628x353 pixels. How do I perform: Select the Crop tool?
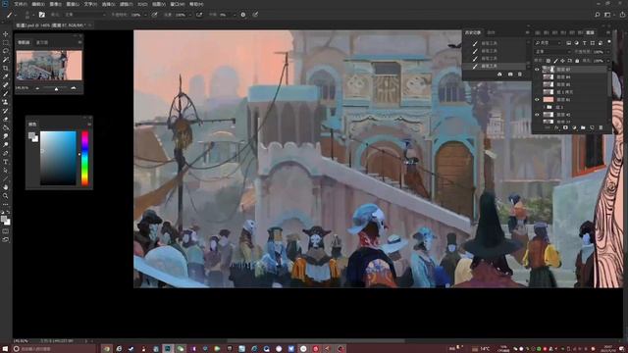pos(6,68)
